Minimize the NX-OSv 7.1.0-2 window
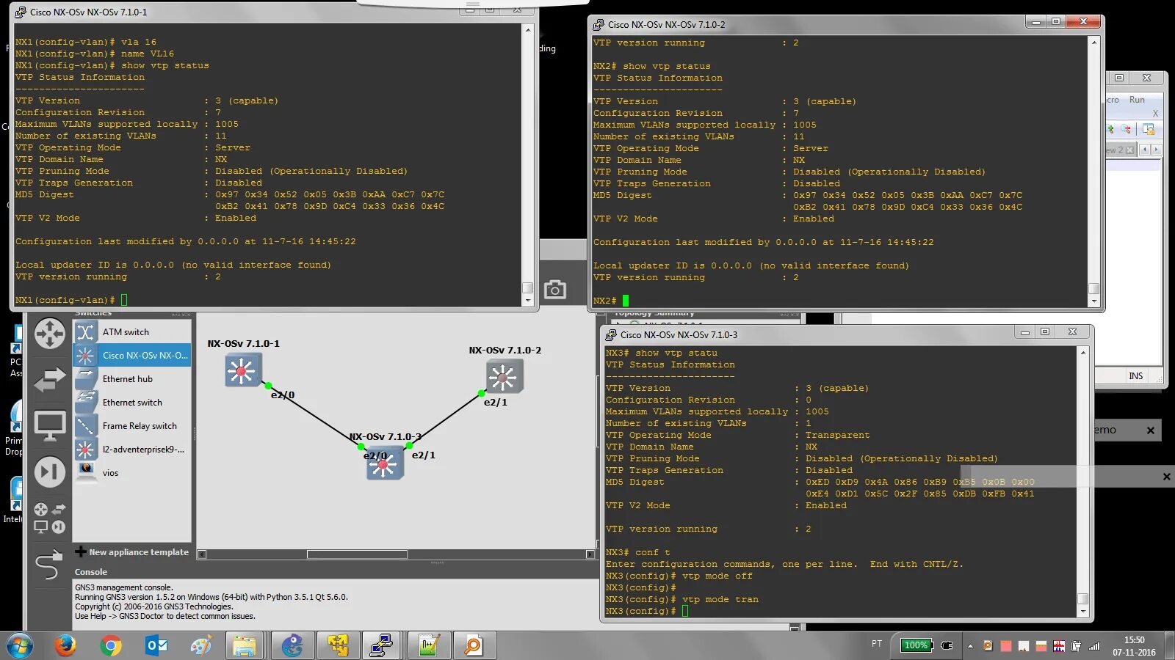This screenshot has width=1175, height=660. 1035,22
